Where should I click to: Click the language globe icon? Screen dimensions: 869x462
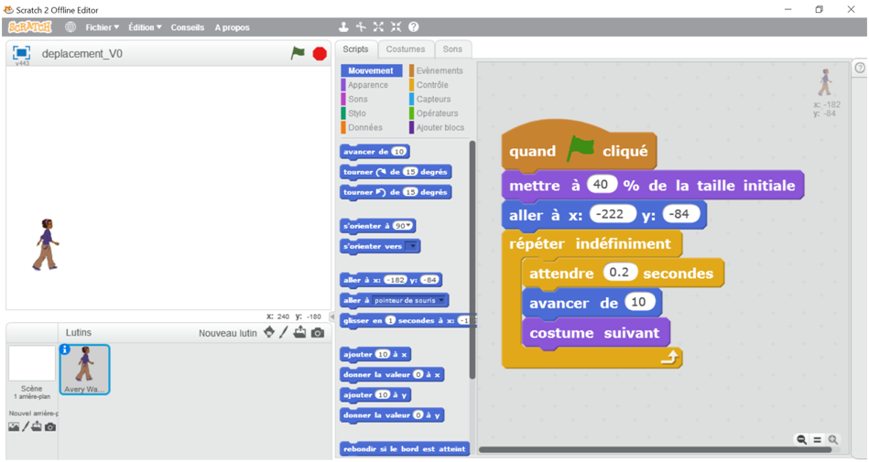(71, 27)
